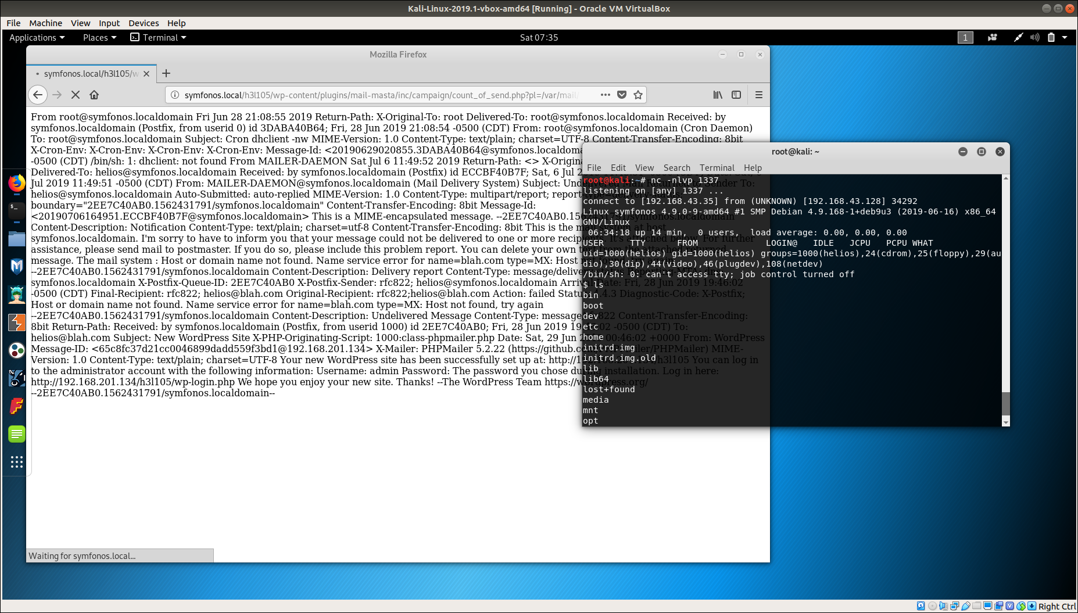Viewport: 1078px width, 613px height.
Task: Launch Faraday from the dock
Action: point(17,406)
